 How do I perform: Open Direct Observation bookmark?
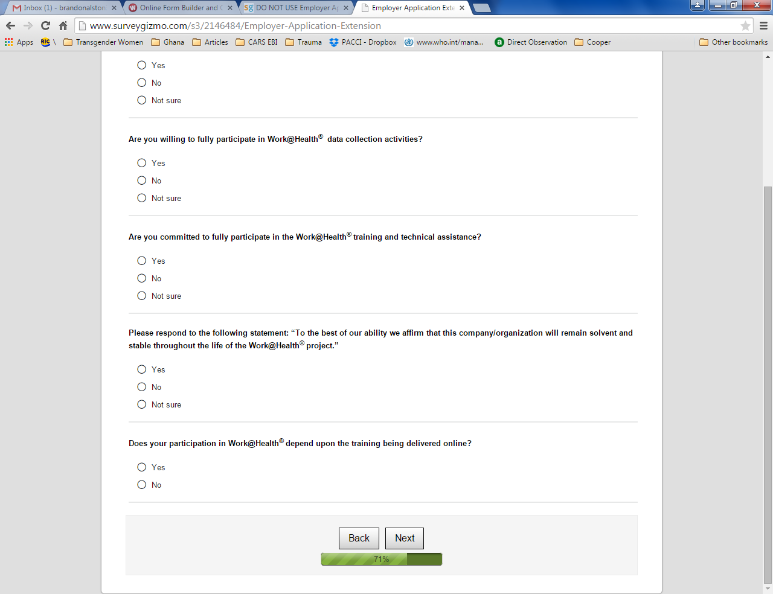point(531,42)
